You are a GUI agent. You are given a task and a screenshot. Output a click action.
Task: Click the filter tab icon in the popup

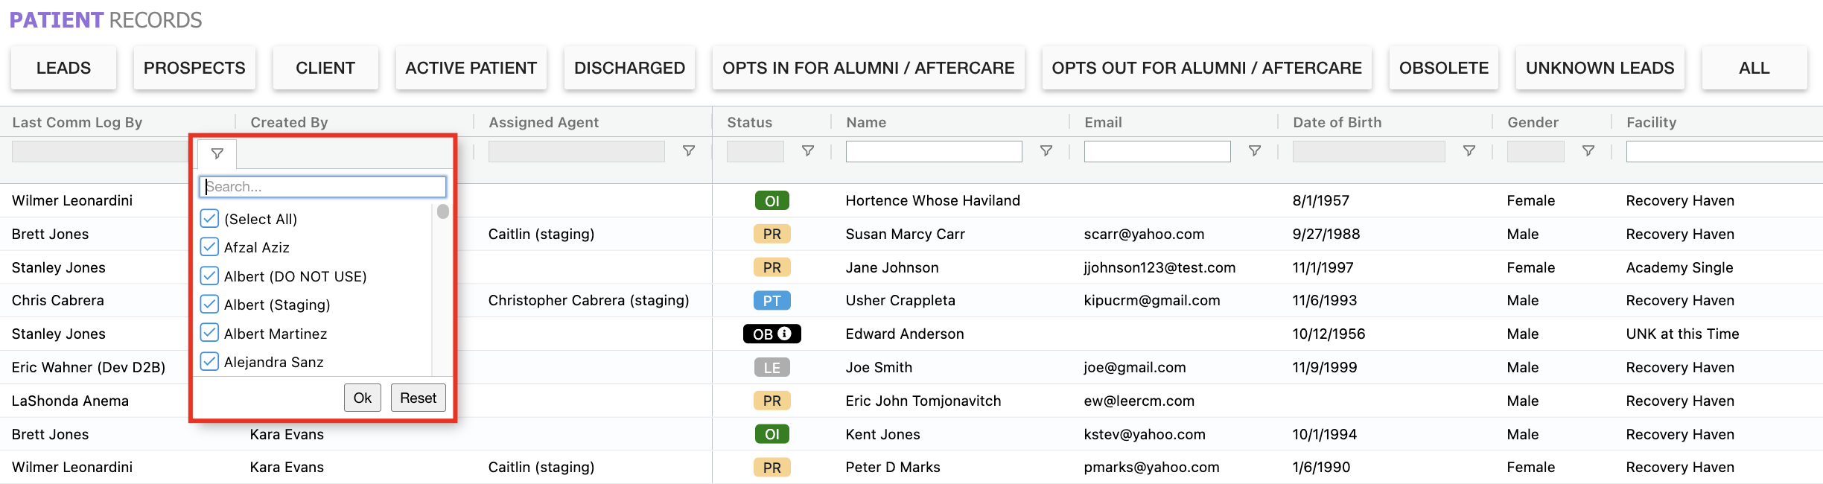tap(217, 154)
